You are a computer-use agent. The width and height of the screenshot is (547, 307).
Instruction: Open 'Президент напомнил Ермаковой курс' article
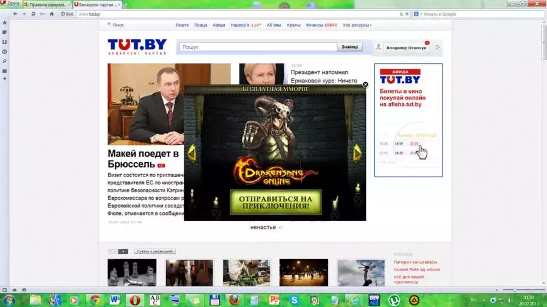324,76
